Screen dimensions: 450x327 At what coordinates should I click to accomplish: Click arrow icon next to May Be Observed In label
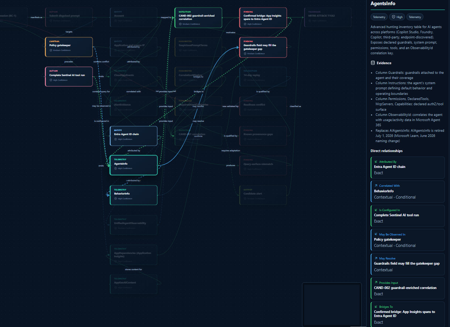(x=376, y=234)
